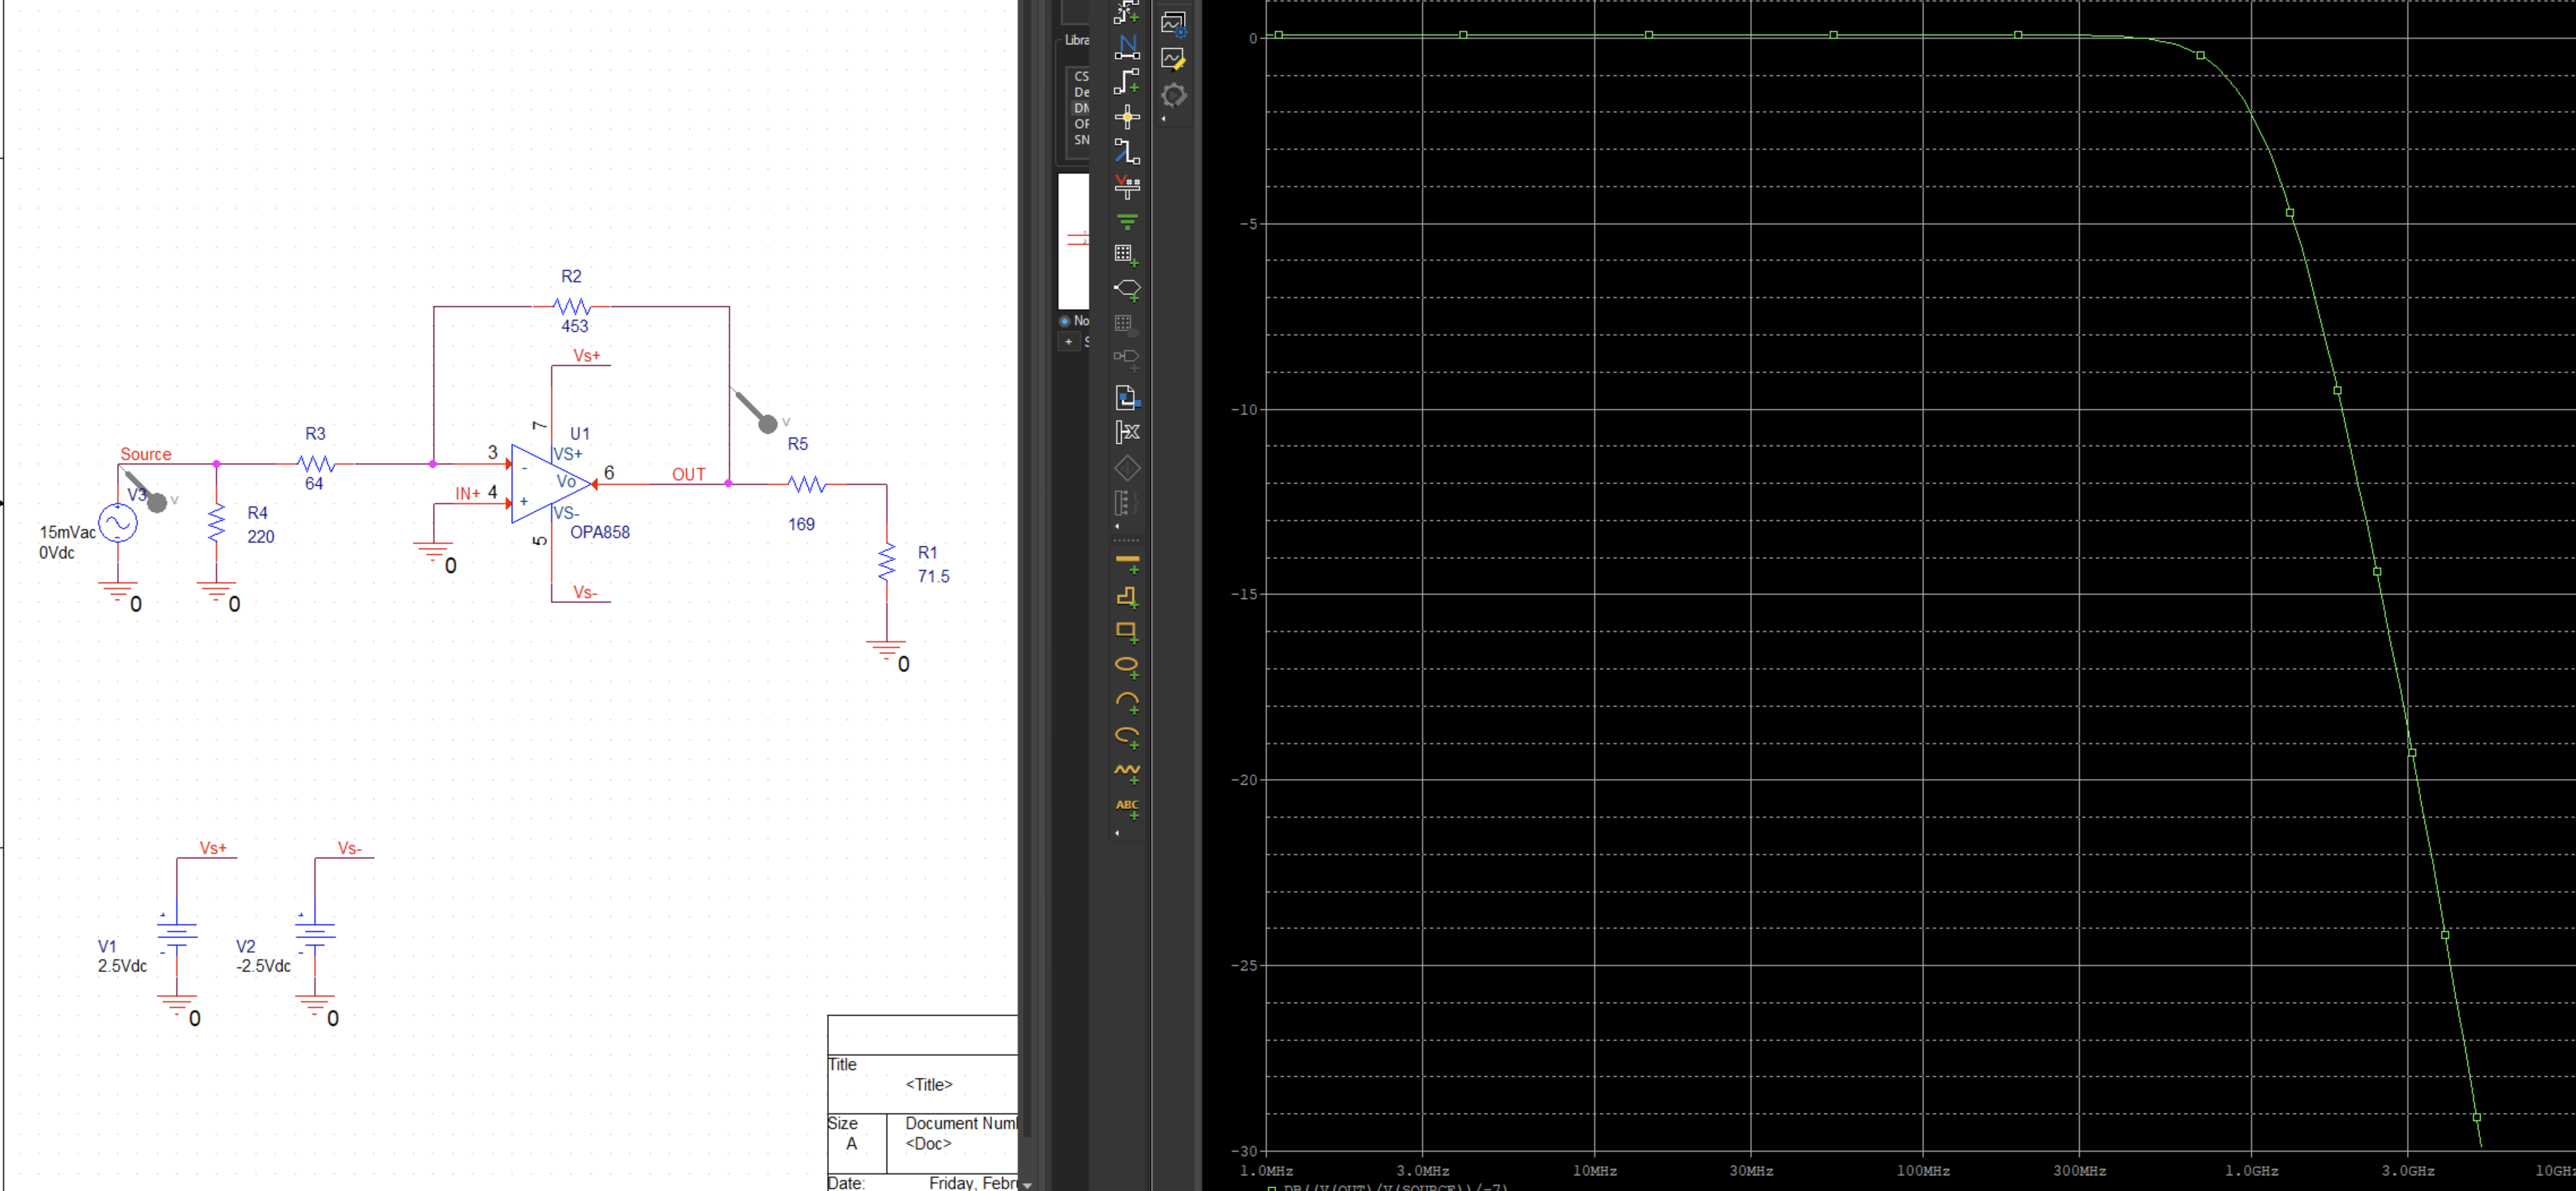Select the SN library entry in list

[x=1081, y=140]
